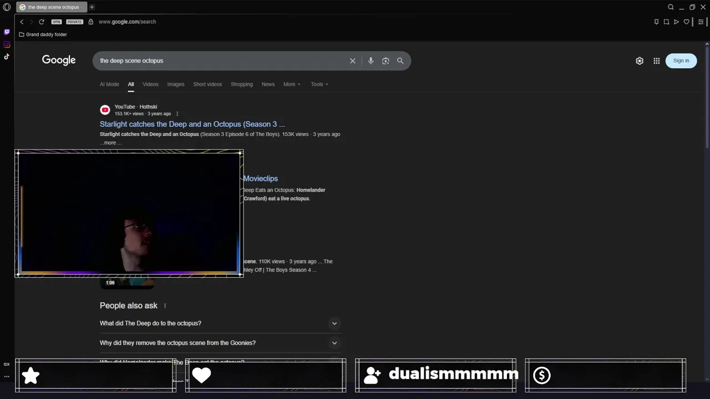Open 'Starlight catches the Deep and an Octopus' result
This screenshot has width=710, height=399.
click(192, 124)
